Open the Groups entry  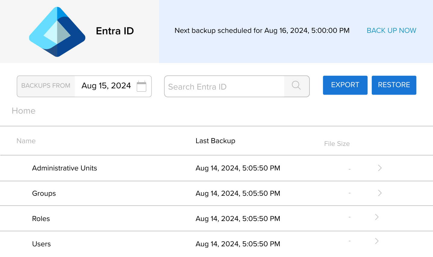click(44, 193)
